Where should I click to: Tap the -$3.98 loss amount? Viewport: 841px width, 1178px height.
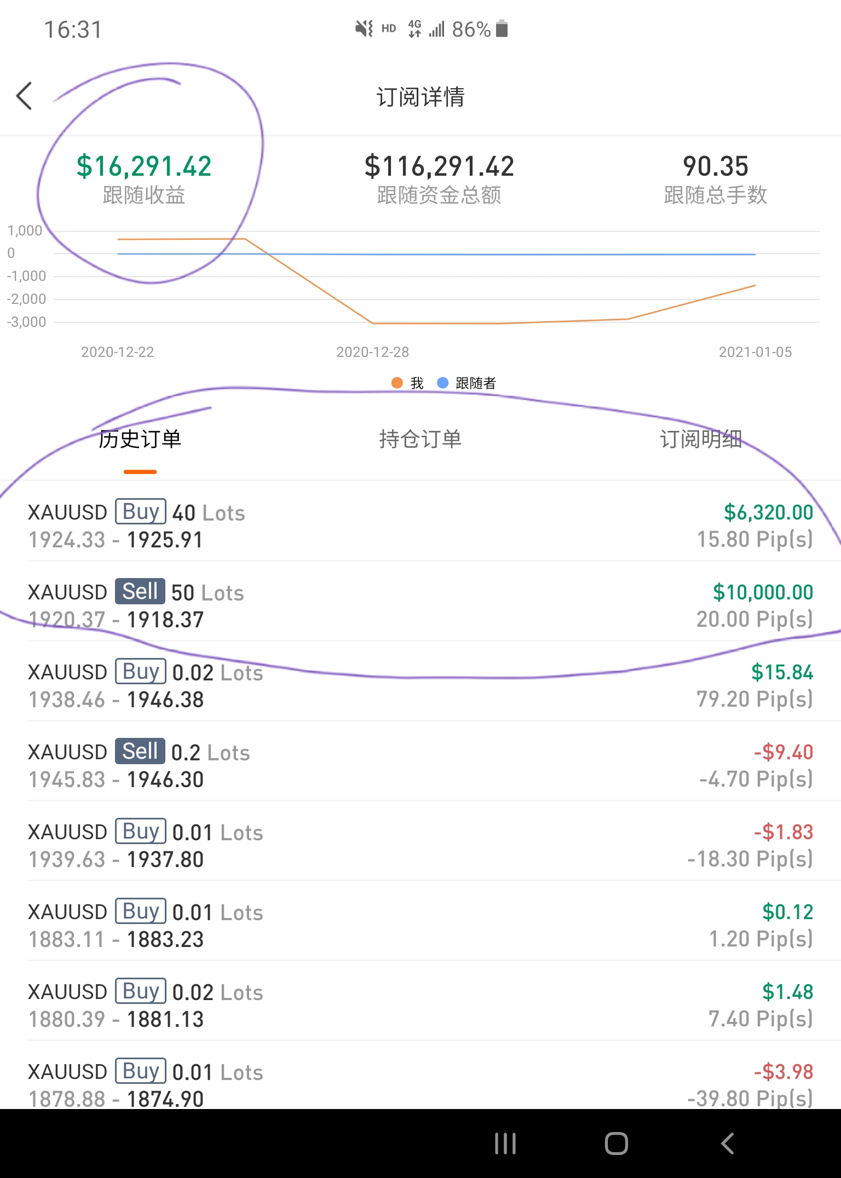pyautogui.click(x=784, y=1072)
